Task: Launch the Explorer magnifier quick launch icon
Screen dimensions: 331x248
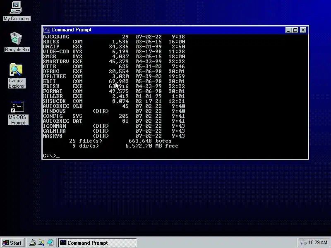Action: pos(41,243)
